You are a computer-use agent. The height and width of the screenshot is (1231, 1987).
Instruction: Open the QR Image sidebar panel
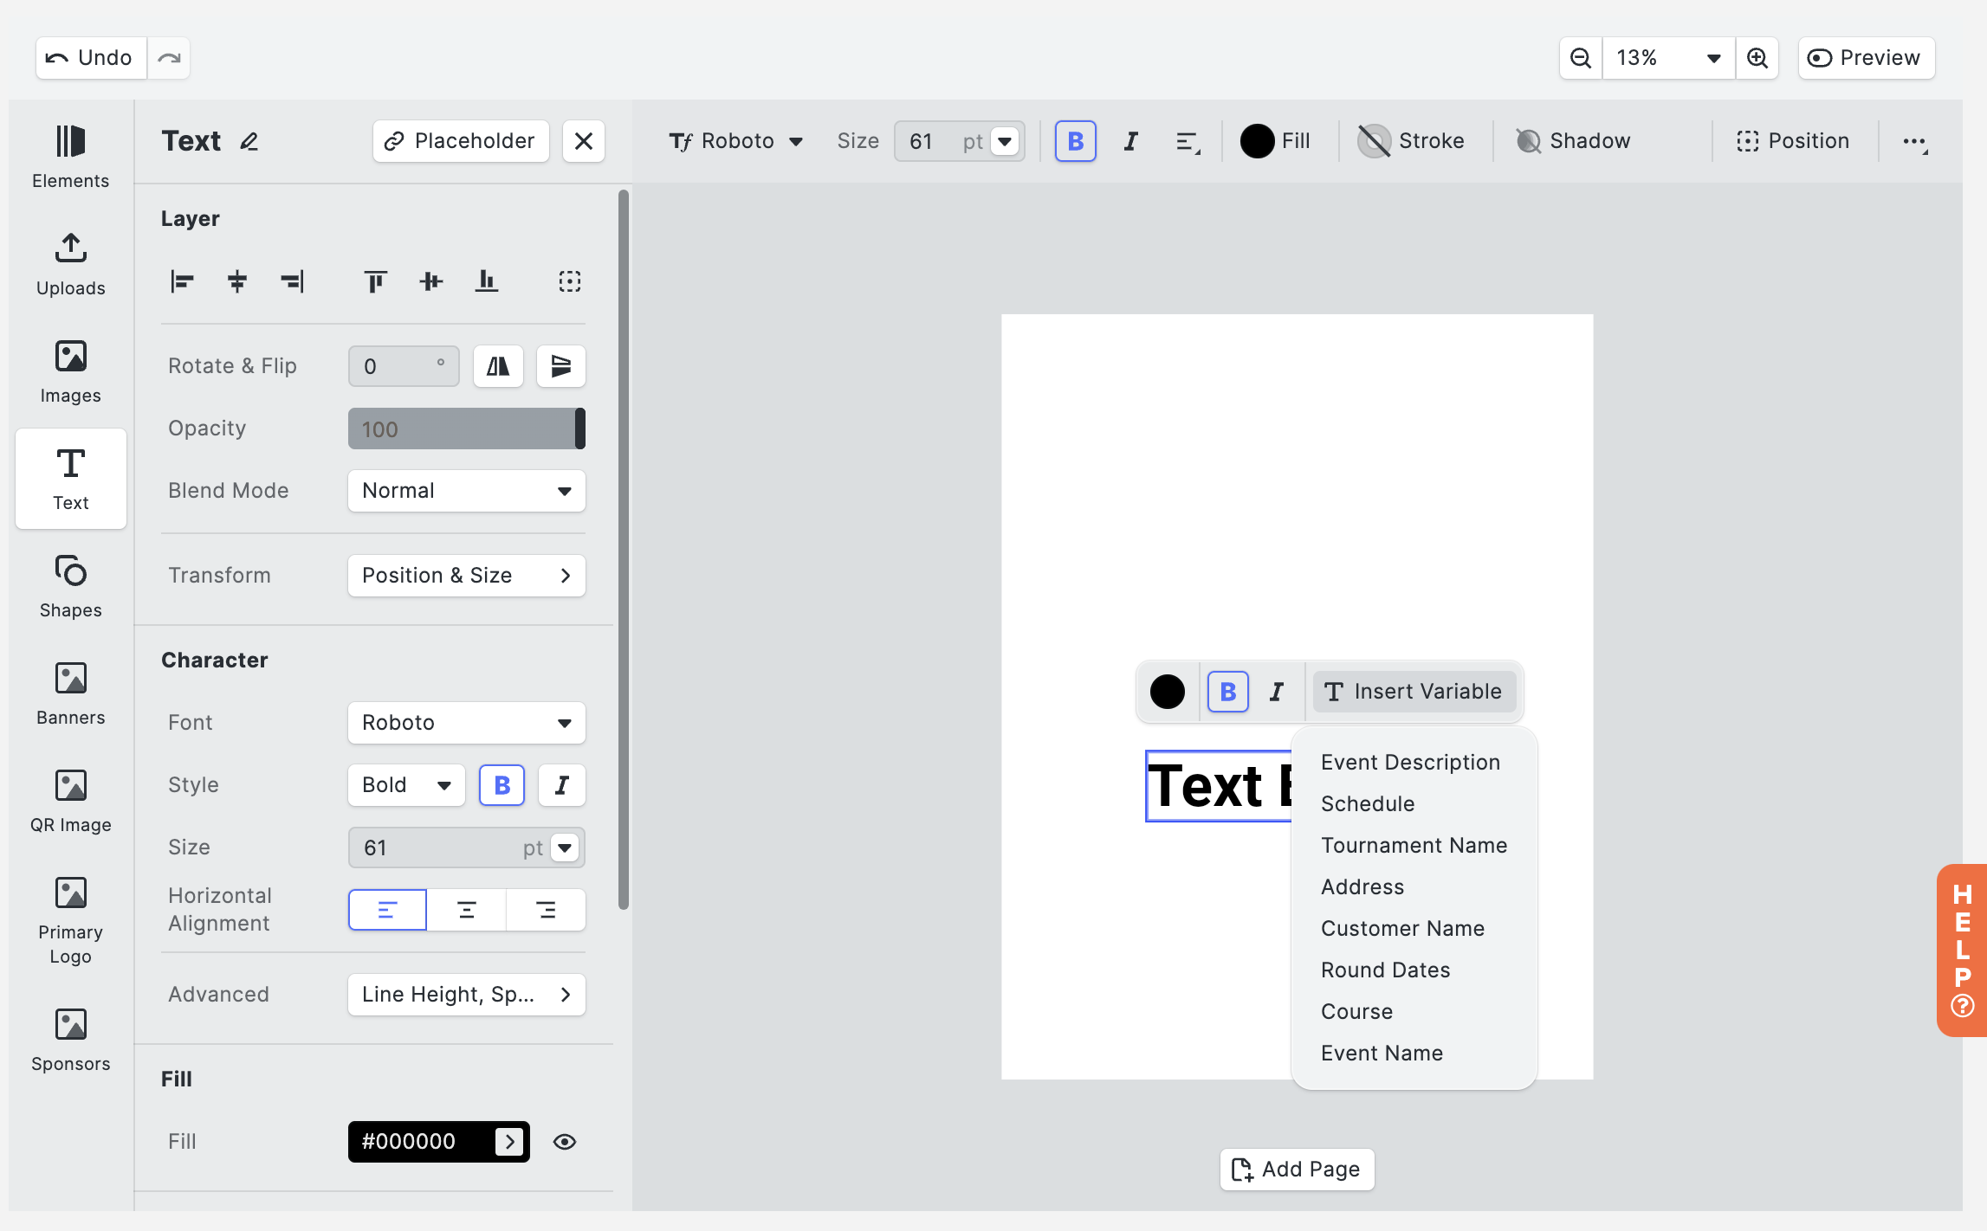point(70,800)
